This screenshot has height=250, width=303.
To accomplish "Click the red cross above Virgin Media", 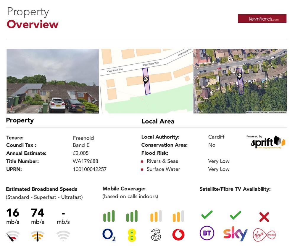I will [264, 217].
